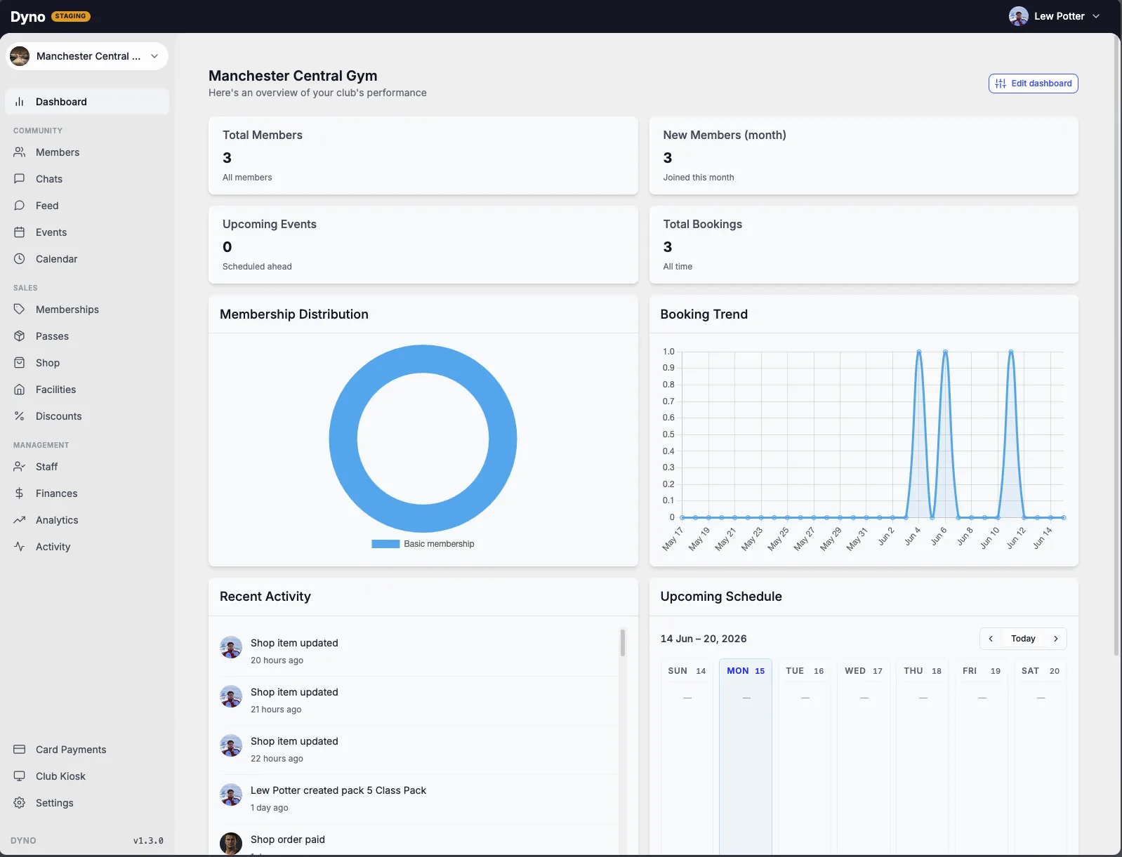The width and height of the screenshot is (1122, 857).
Task: Click the Chats speech bubble icon
Action: coord(20,179)
